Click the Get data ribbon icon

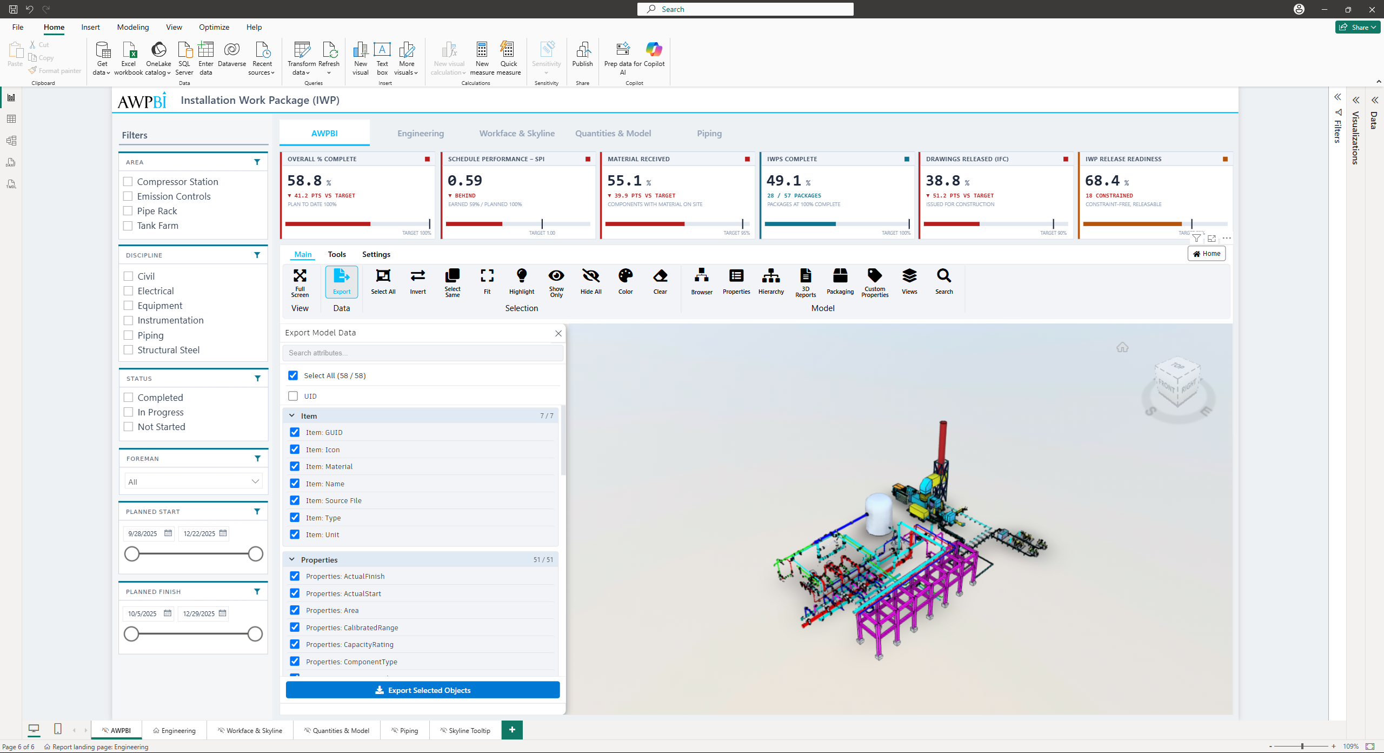tap(102, 58)
